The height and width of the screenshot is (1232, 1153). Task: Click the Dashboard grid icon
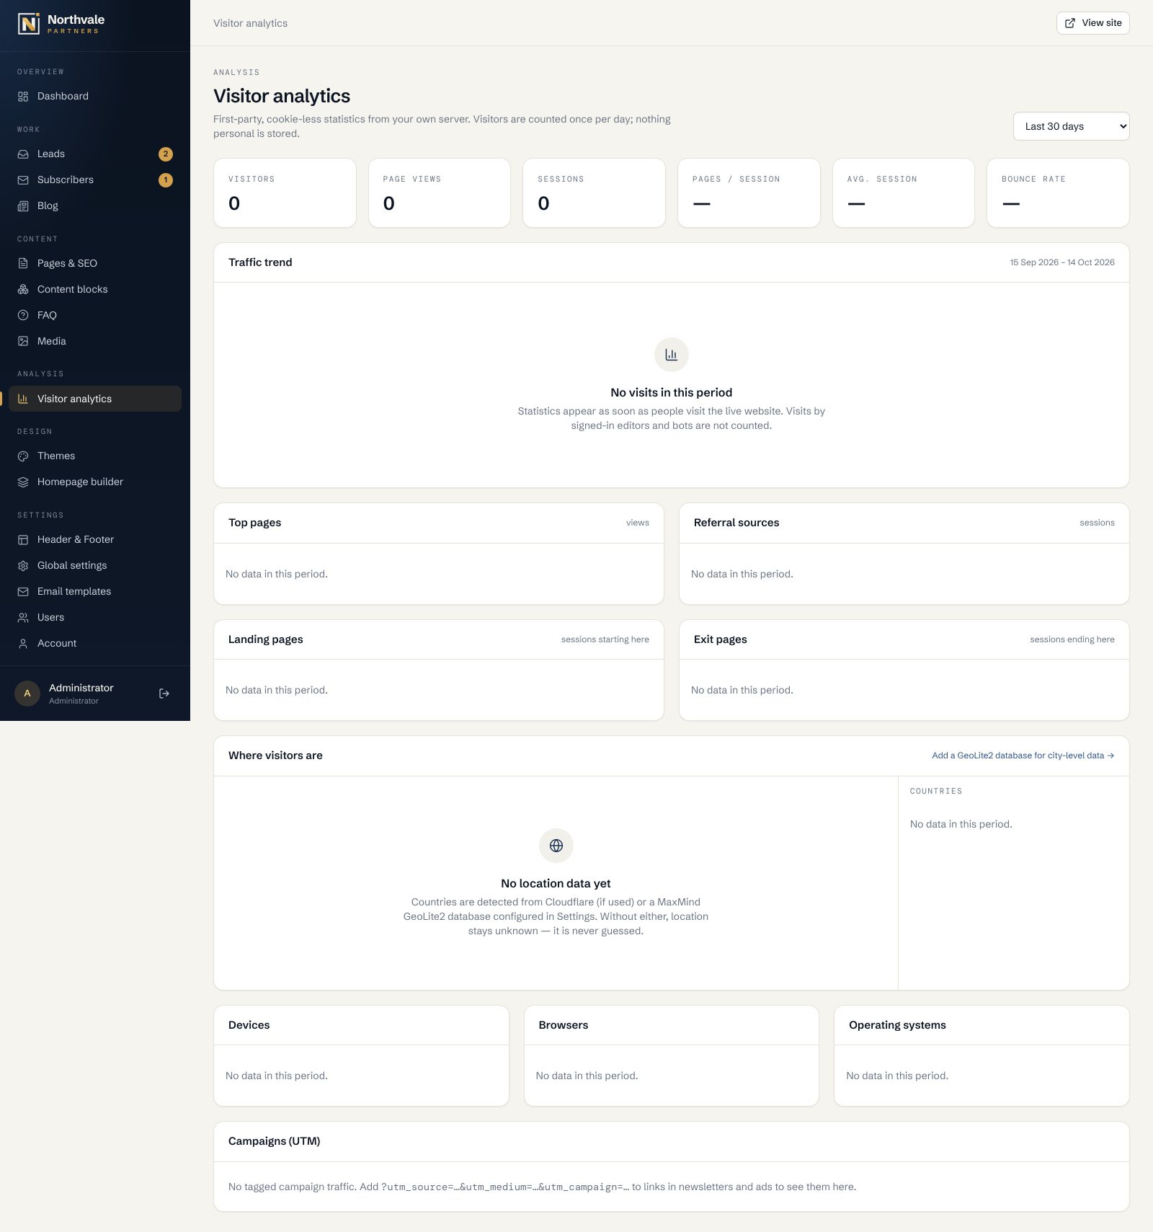click(23, 97)
